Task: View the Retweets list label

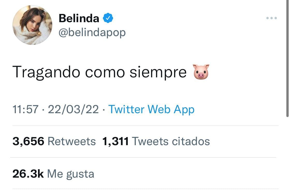Action: click(72, 141)
